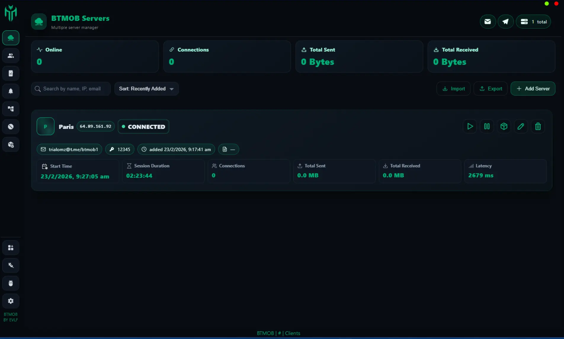The image size is (564, 339).
Task: Click the search by name field
Action: pos(70,89)
